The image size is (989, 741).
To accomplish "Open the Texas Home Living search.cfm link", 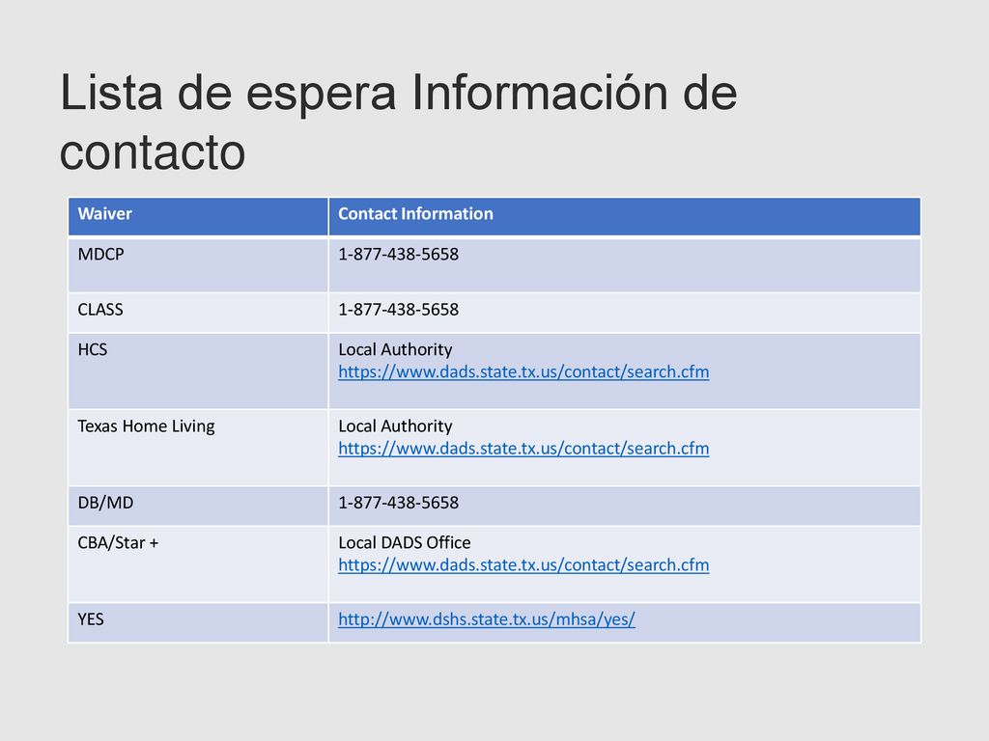I will [523, 449].
